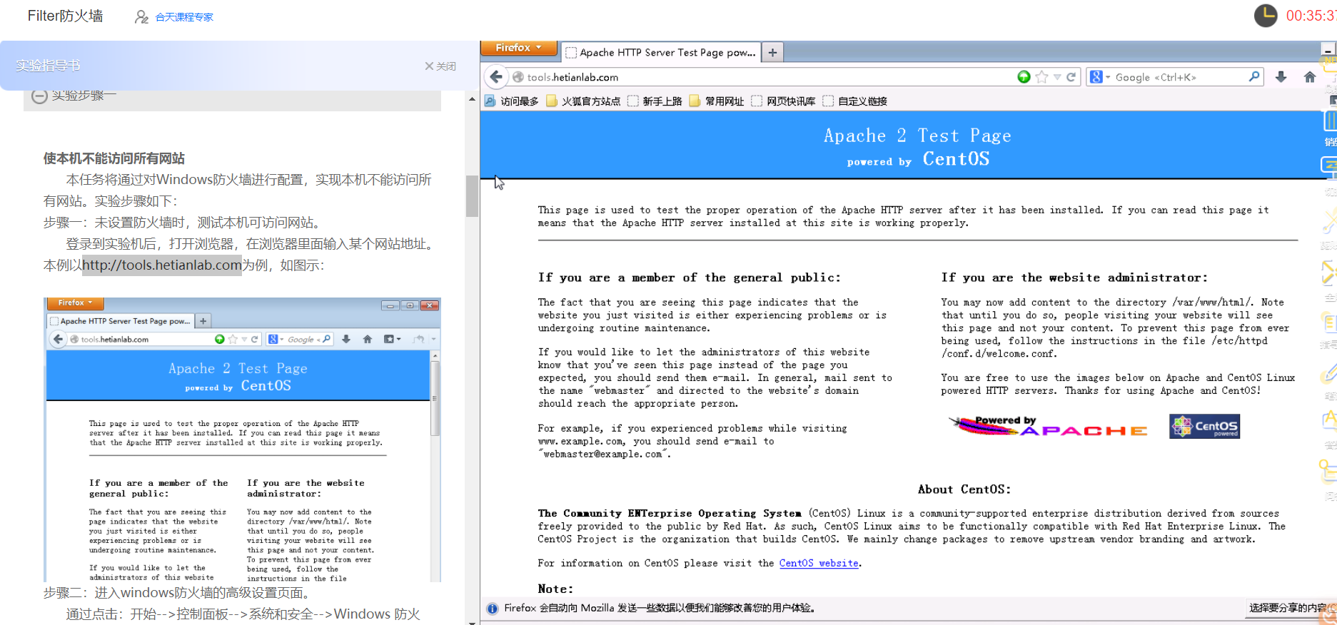
Task: Click the Apache 2 Test Page heading
Action: (917, 135)
